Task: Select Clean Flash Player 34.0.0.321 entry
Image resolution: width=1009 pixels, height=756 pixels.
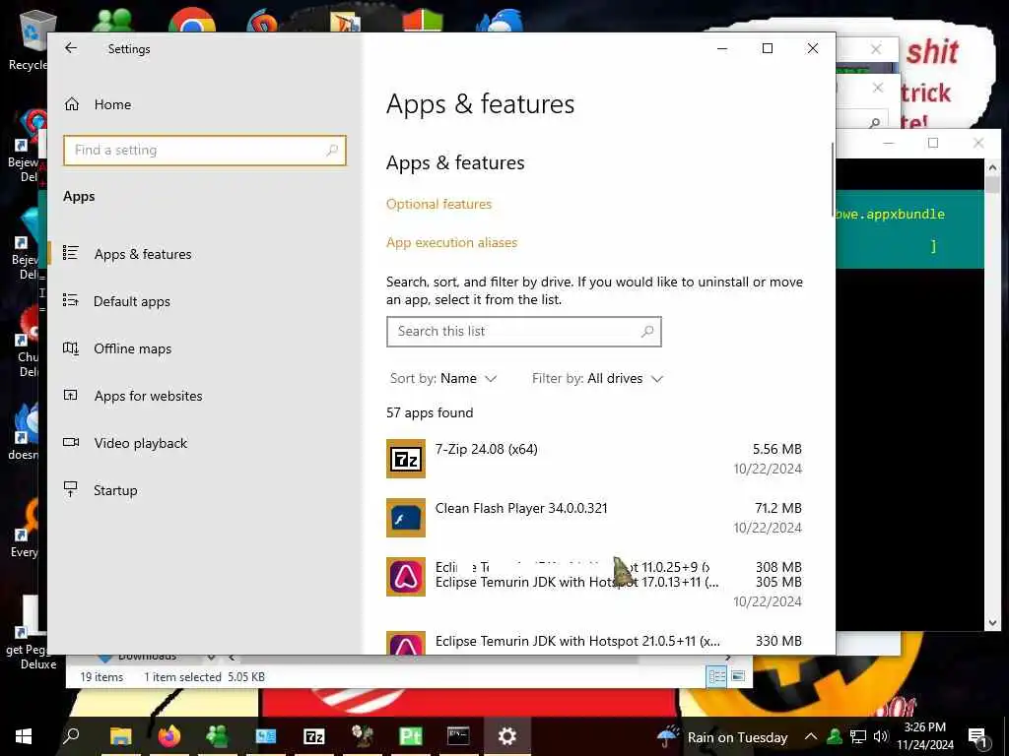Action: click(594, 518)
